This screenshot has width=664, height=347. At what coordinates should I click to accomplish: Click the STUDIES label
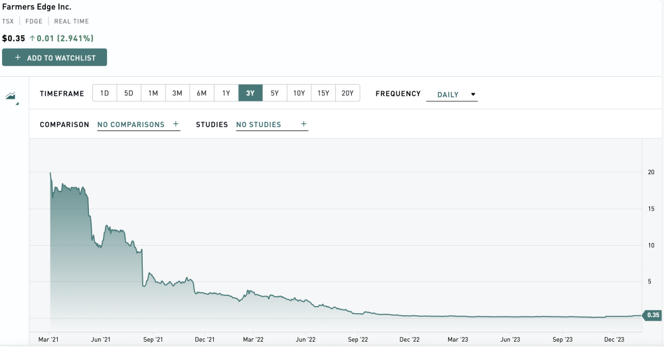212,124
